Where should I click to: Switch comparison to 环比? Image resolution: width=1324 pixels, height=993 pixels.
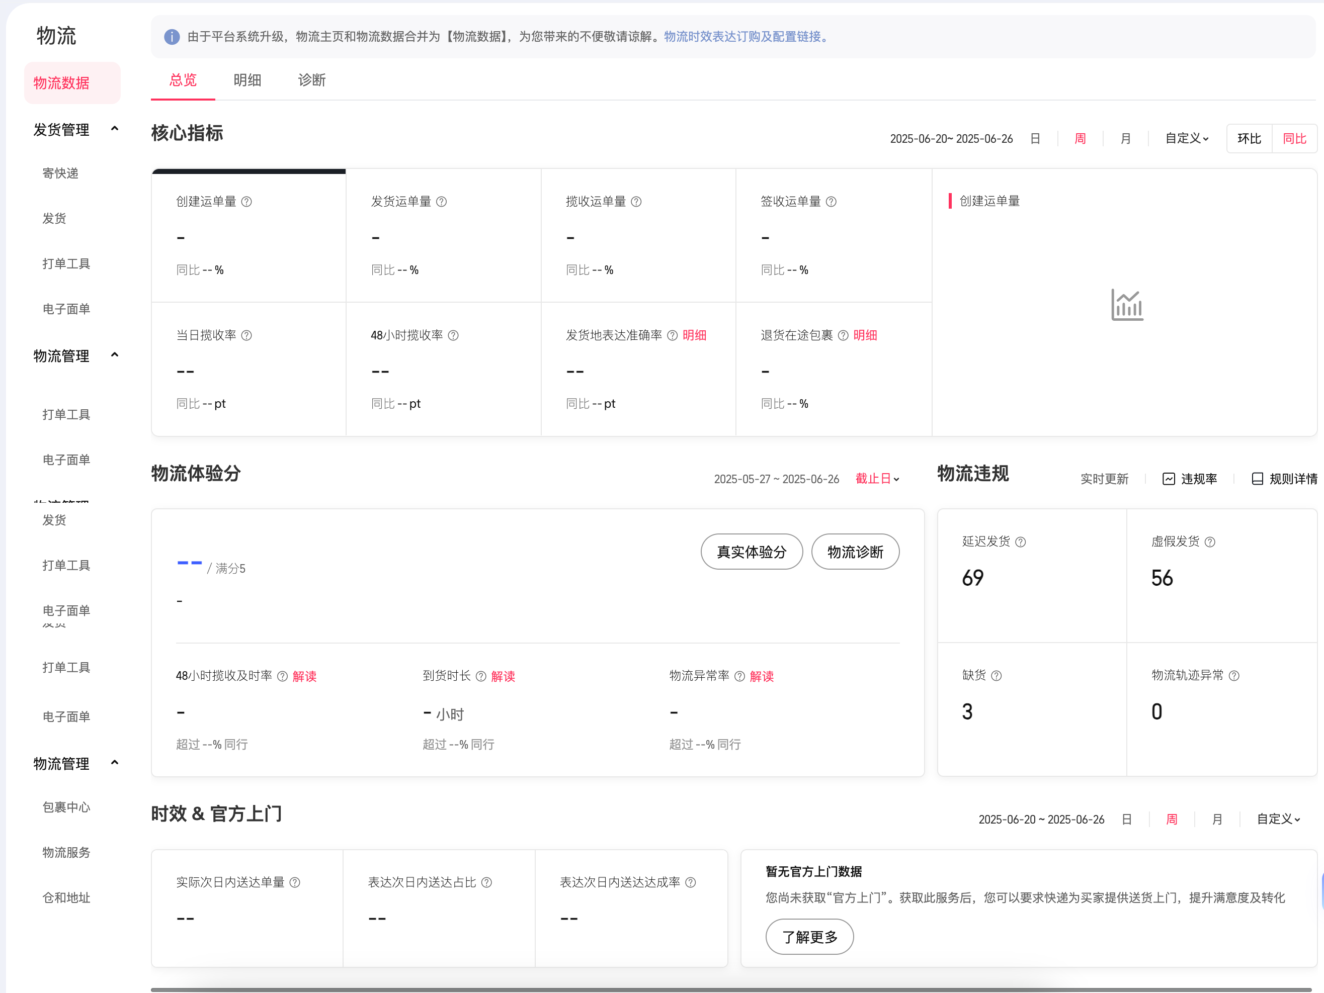click(x=1249, y=139)
